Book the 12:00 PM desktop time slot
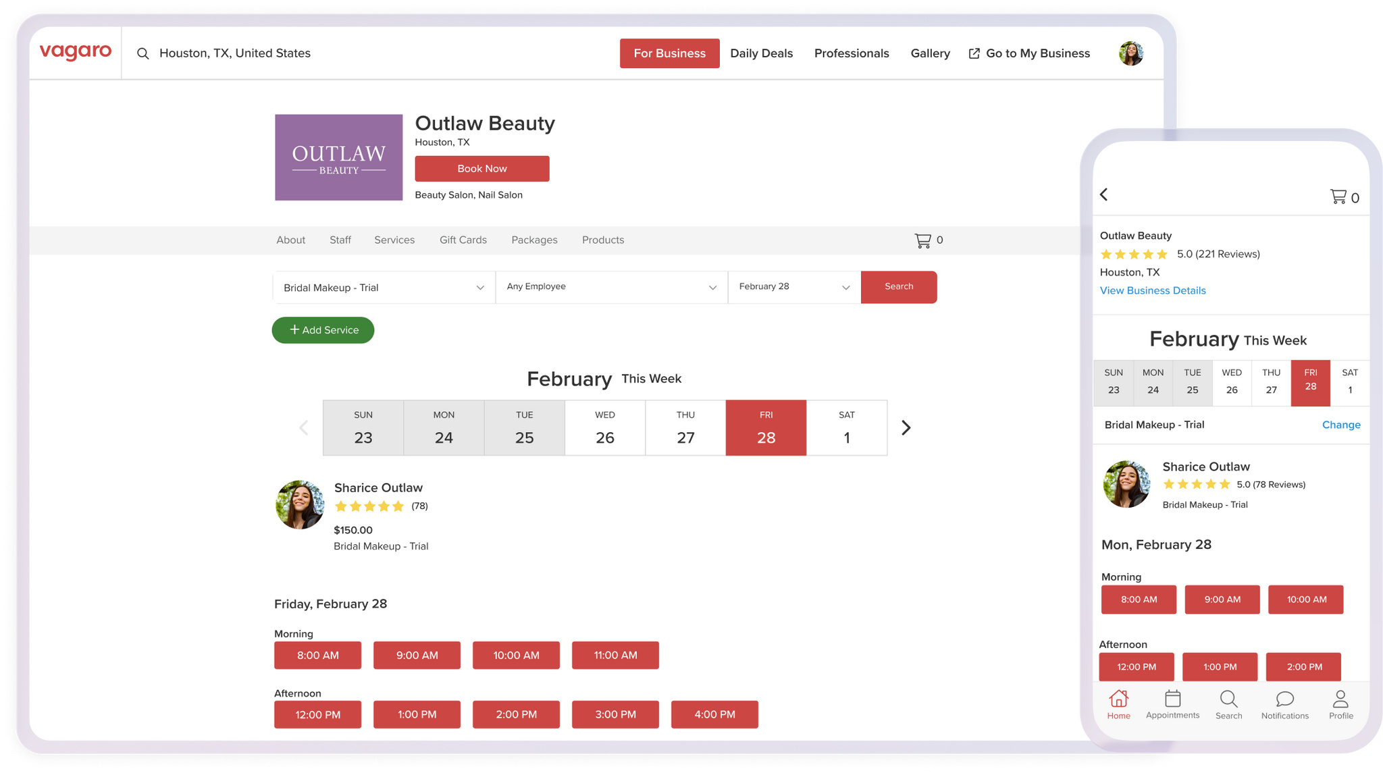This screenshot has height=773, width=1383. (x=318, y=715)
